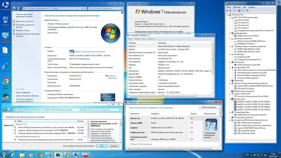Image resolution: width=281 pixels, height=158 pixels.
Task: Click the OK button in updates window
Action: tap(102, 146)
